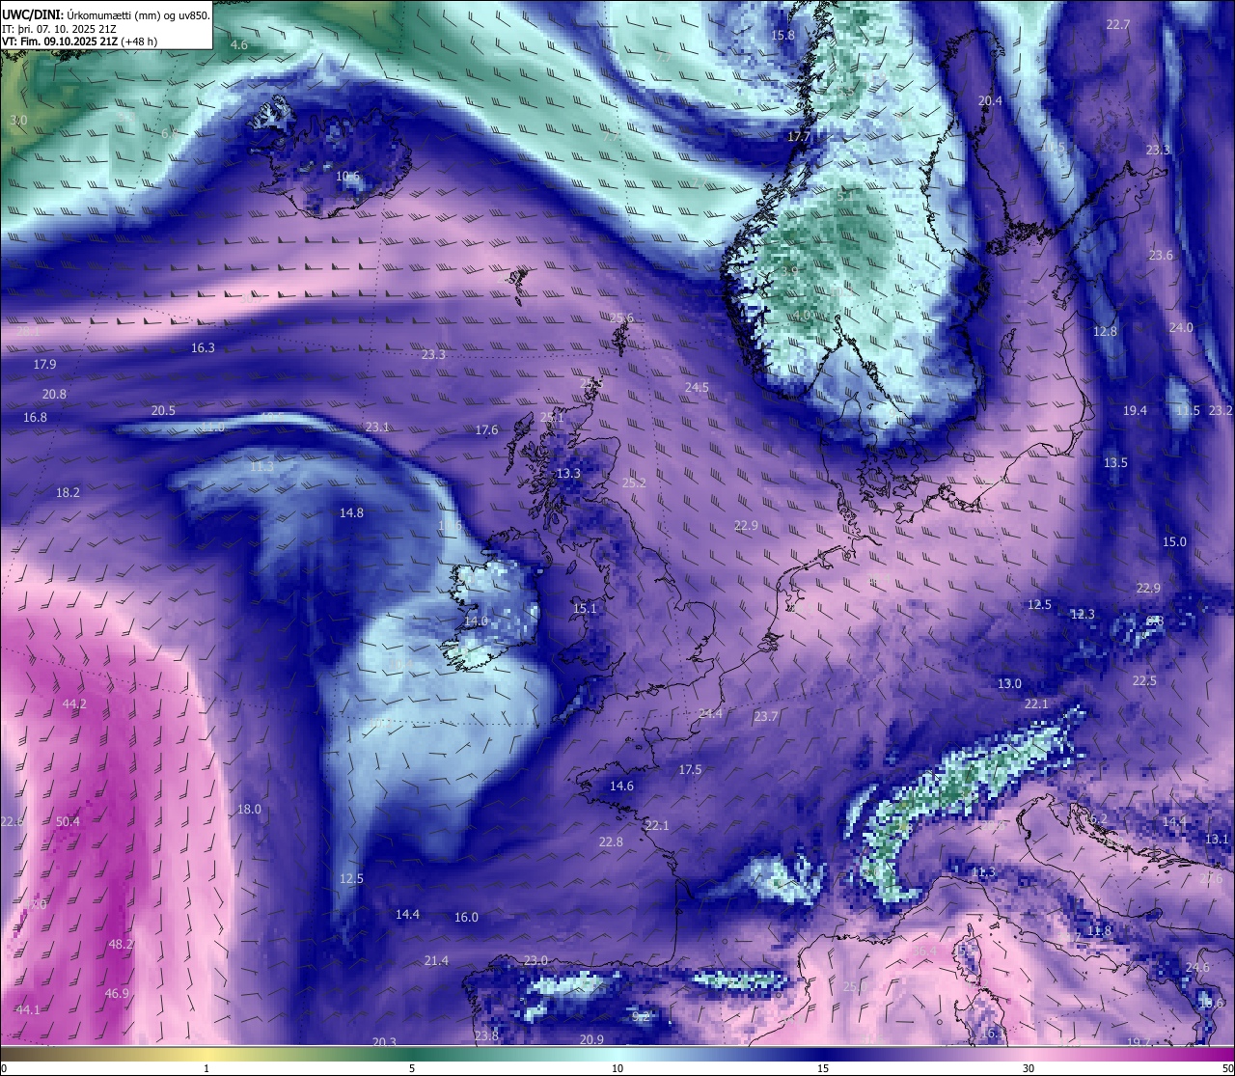Click the 24.4 value over the English Channel
This screenshot has height=1076, width=1235.
pos(710,714)
